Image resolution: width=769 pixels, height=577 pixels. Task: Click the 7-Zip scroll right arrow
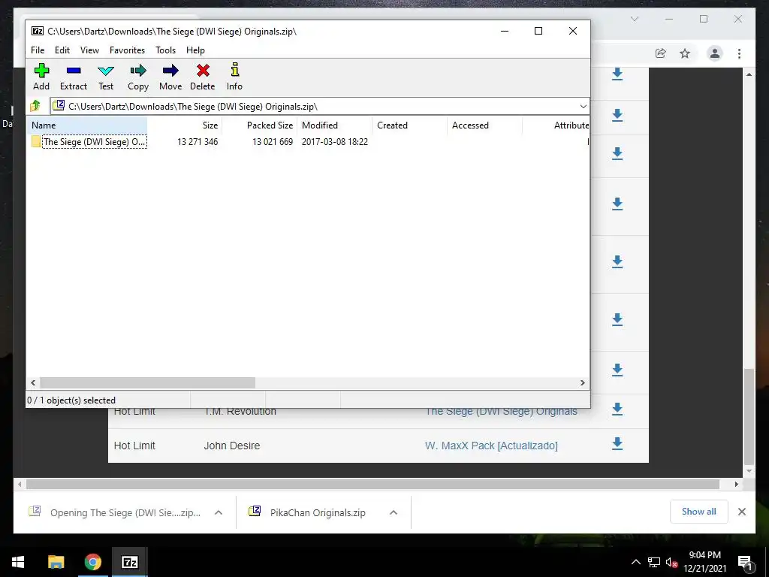click(x=583, y=382)
